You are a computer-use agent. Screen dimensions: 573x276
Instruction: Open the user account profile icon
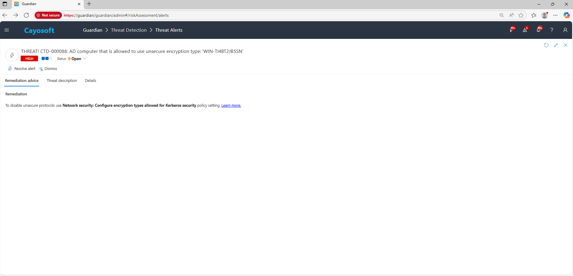[x=565, y=30]
